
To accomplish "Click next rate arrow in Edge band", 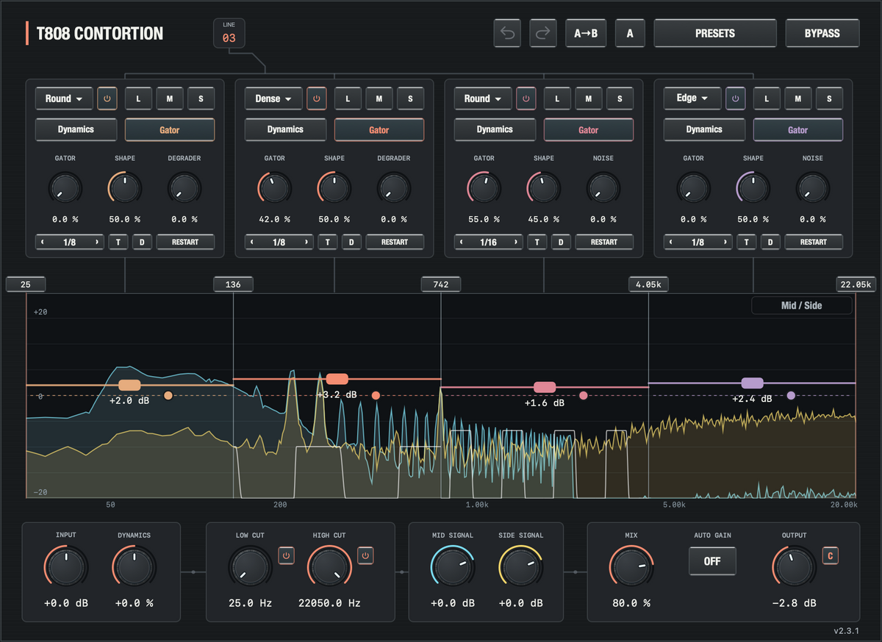I will click(725, 242).
